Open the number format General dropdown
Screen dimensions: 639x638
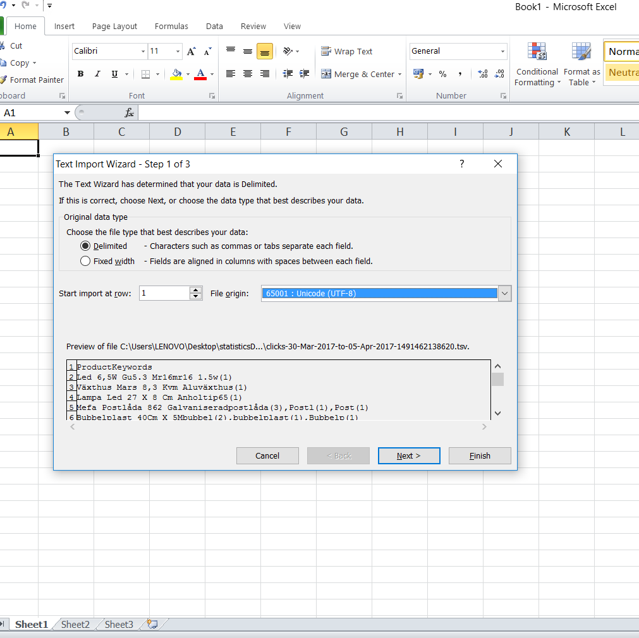click(502, 51)
